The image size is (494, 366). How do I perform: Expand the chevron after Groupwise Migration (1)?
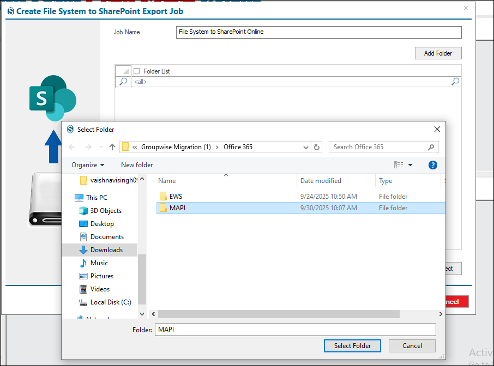click(217, 147)
